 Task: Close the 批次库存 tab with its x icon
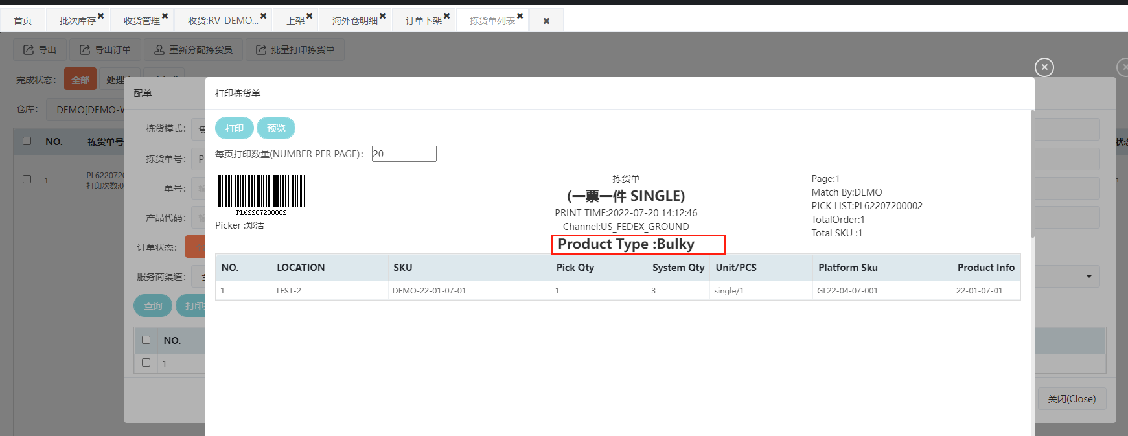coord(101,16)
